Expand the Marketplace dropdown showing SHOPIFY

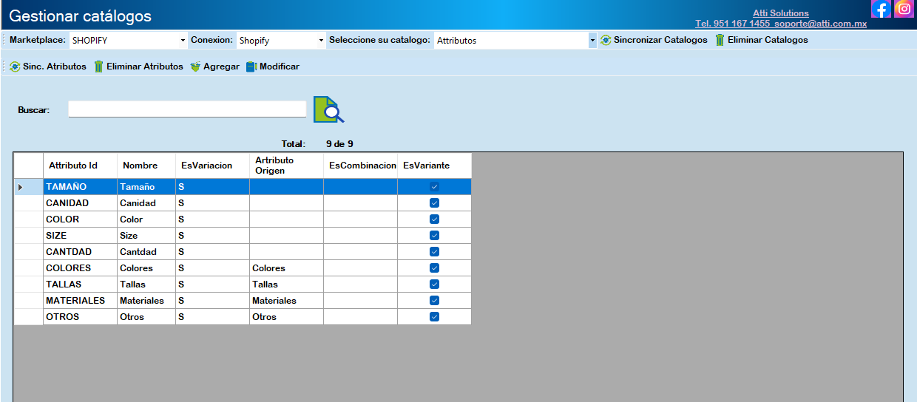click(x=183, y=41)
